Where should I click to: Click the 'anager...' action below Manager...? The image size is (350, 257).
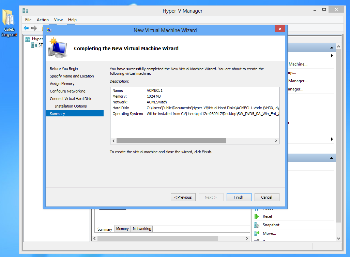(295, 89)
